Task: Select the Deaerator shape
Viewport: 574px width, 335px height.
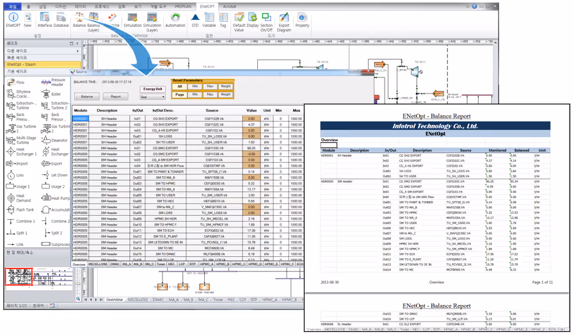Action: tap(54, 140)
